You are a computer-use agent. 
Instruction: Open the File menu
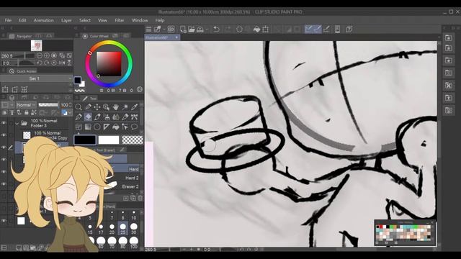point(8,20)
